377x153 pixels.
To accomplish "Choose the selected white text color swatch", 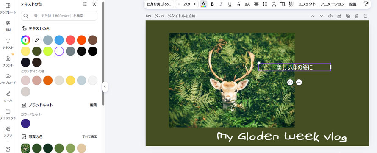I will click(59, 51).
